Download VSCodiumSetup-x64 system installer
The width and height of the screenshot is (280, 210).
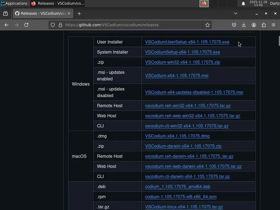pyautogui.click(x=182, y=52)
